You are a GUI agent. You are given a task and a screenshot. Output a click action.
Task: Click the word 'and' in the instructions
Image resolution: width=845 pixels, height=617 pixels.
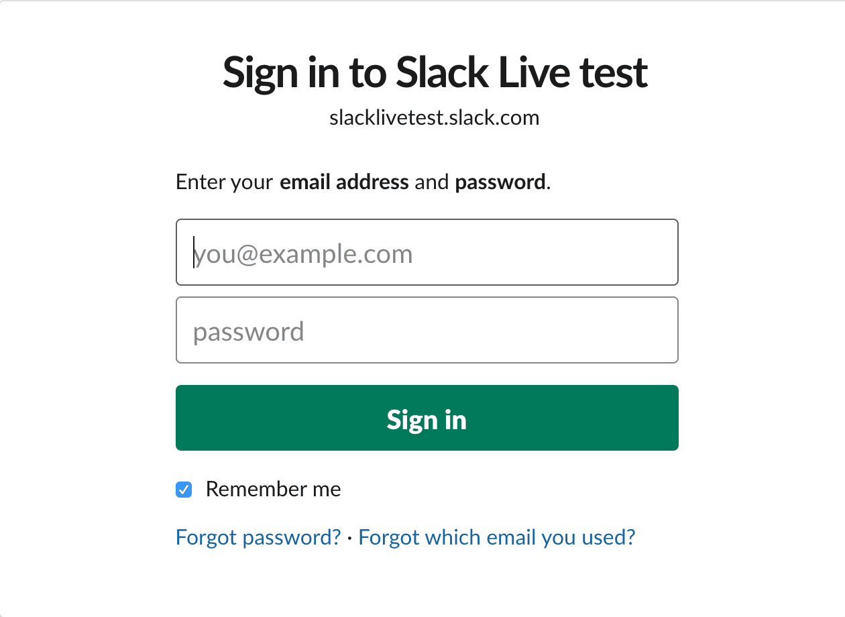coord(432,182)
